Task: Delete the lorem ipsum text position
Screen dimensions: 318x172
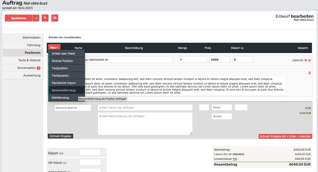Action: [x=309, y=73]
